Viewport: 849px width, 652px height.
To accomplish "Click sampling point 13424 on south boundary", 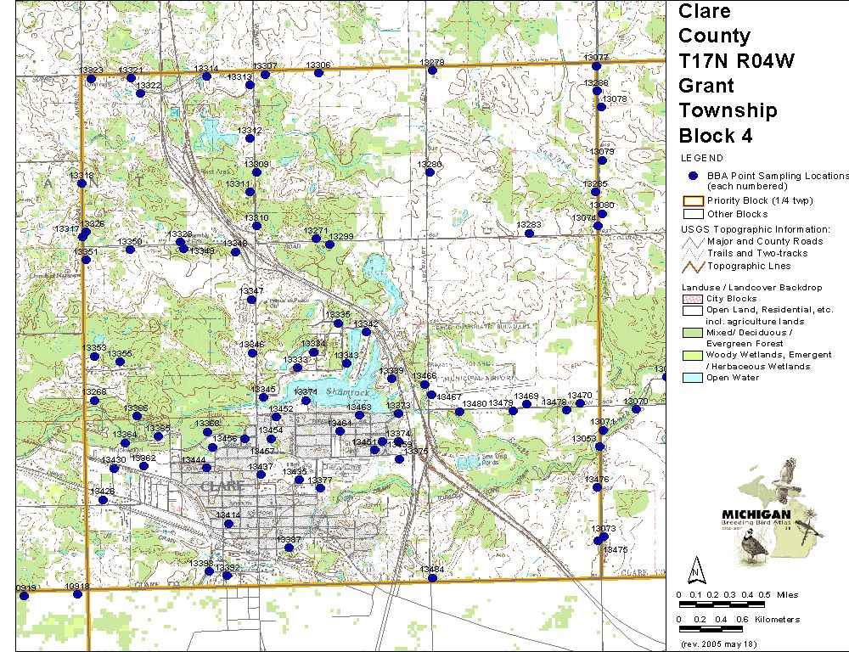I will tap(432, 578).
